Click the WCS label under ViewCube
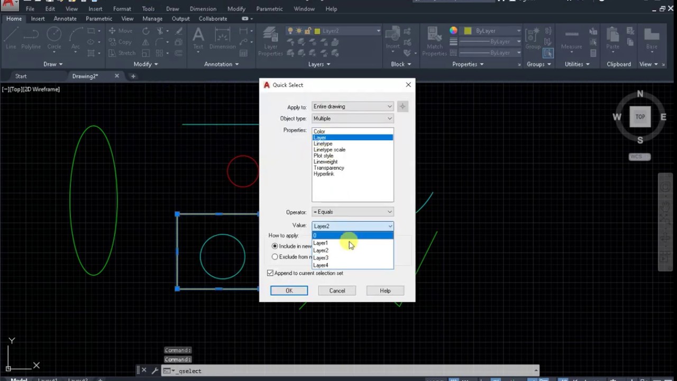The width and height of the screenshot is (677, 381). coord(639,157)
